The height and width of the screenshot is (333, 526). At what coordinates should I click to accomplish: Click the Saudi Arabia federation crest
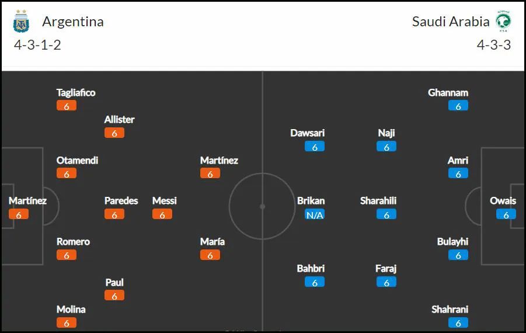tap(503, 21)
